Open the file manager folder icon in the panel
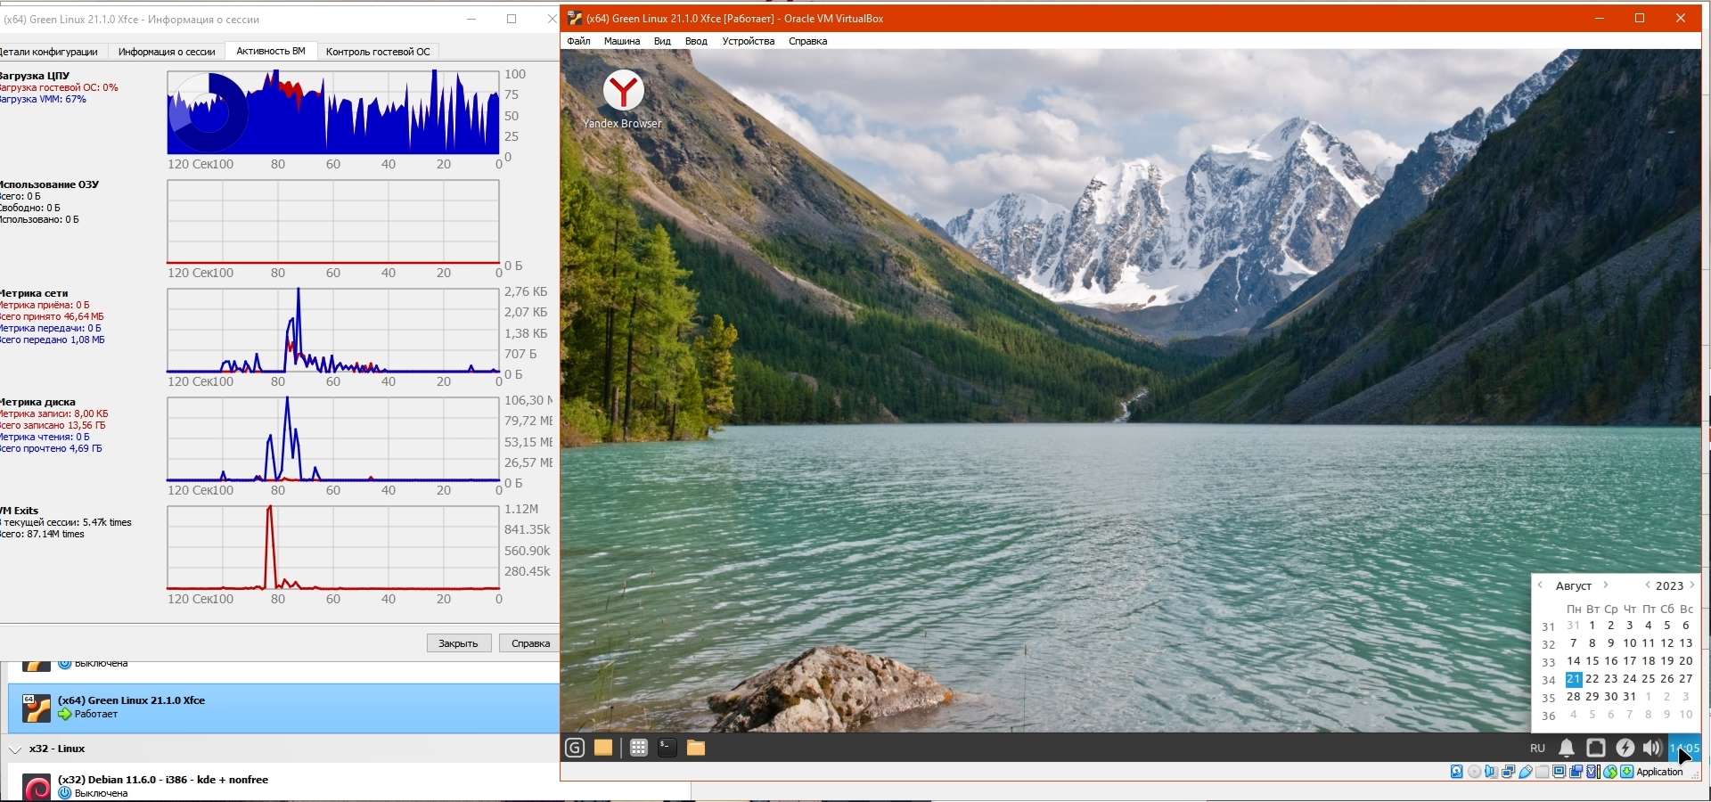The height and width of the screenshot is (802, 1711). [x=696, y=748]
